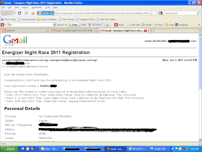Open the Inbox - Microsoft taskbar item

coord(50,149)
